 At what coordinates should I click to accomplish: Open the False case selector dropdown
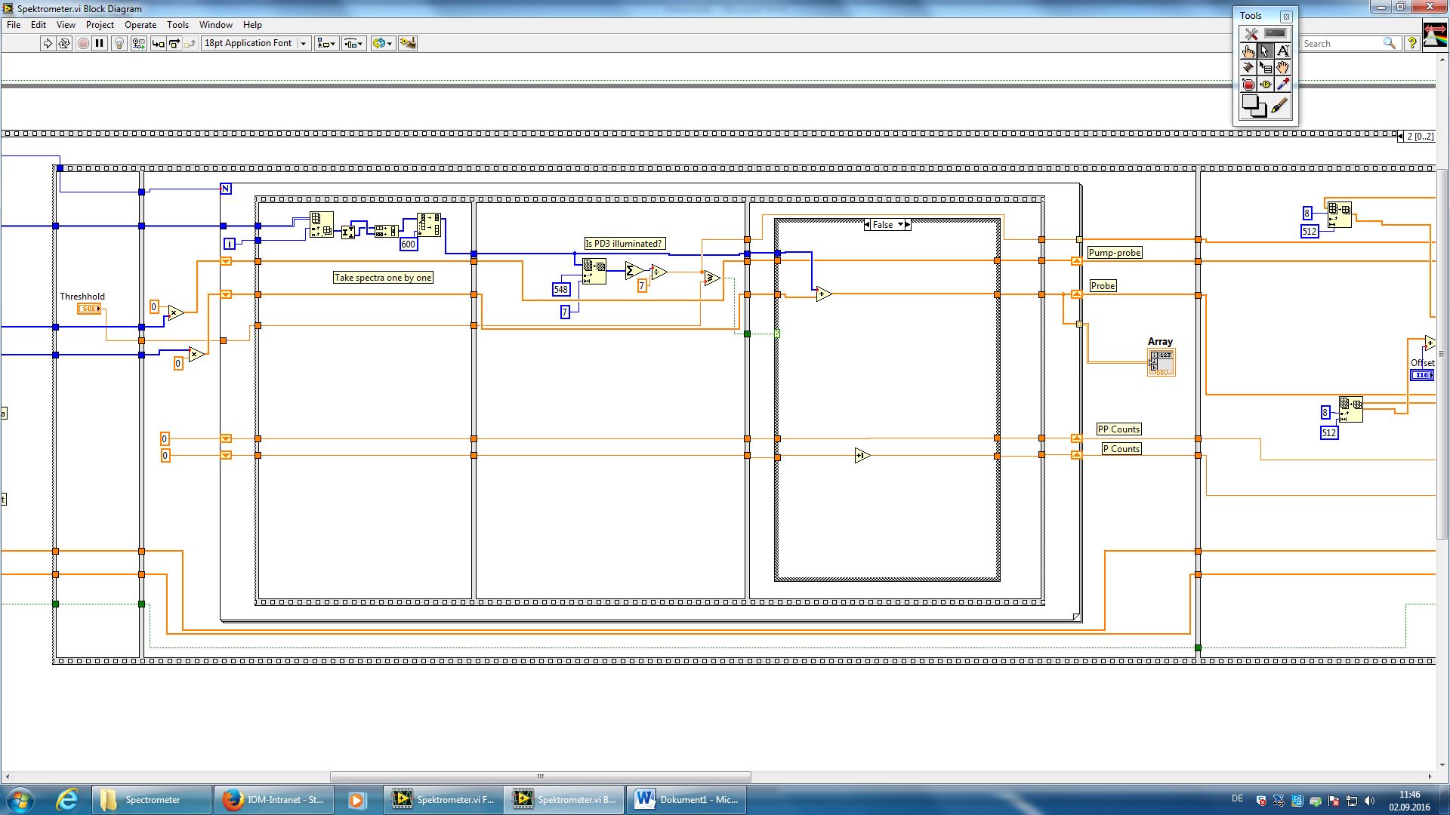(x=900, y=225)
